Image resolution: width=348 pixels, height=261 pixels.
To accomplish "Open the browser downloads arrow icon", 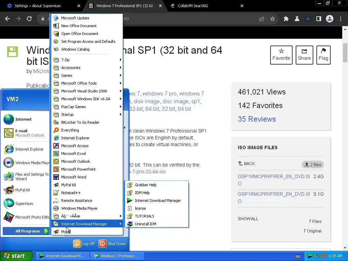I will click(308, 19).
